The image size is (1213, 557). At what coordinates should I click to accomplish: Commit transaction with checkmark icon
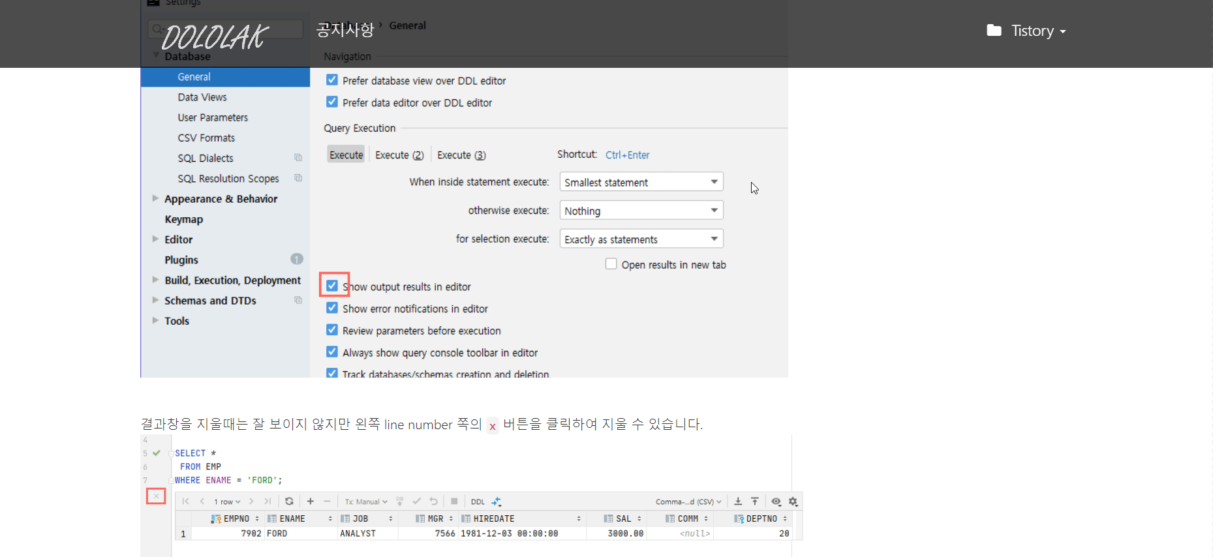tap(416, 502)
